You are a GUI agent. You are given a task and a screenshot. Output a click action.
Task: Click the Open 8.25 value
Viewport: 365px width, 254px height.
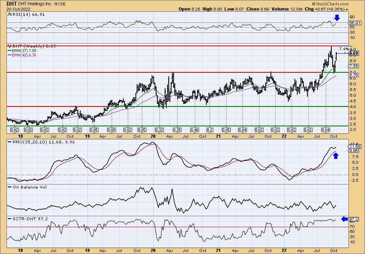point(189,9)
